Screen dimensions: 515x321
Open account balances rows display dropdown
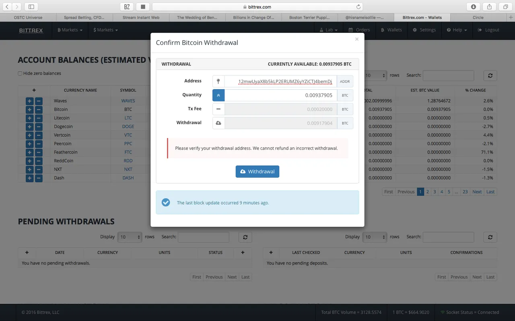coord(375,75)
